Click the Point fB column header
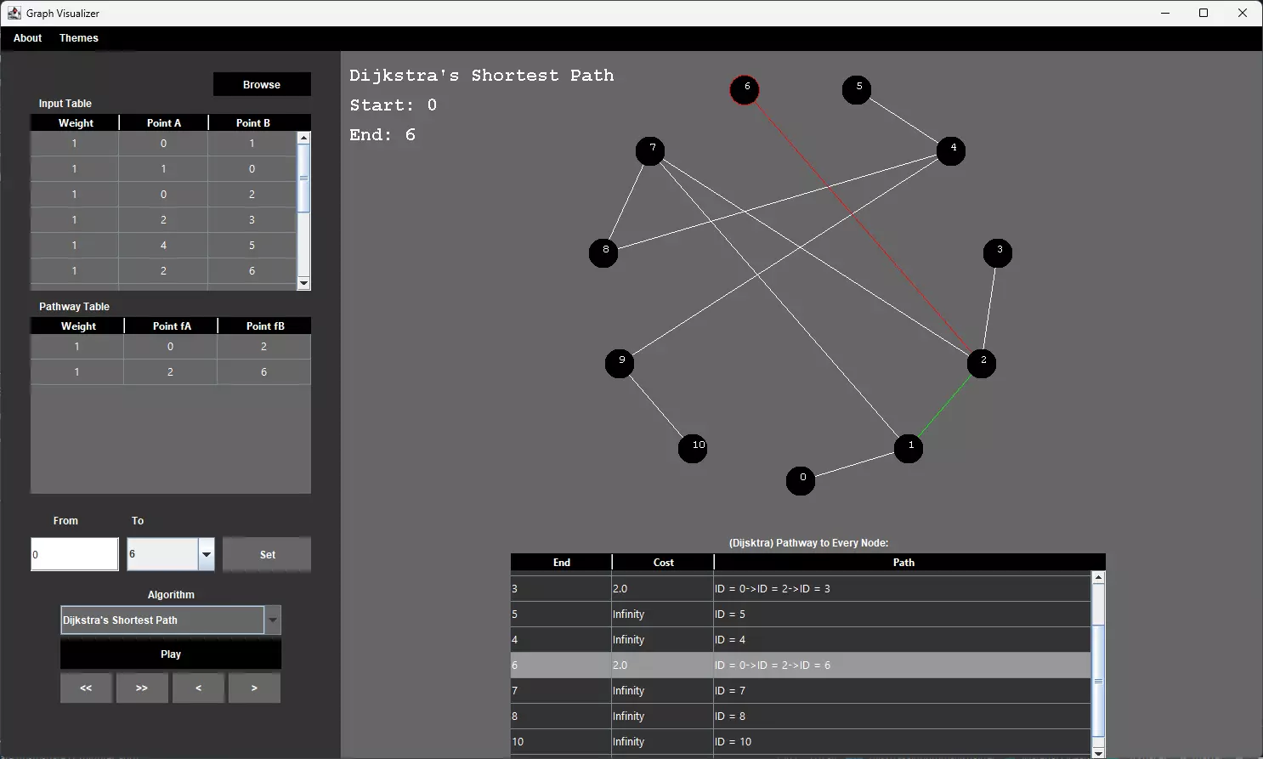Image resolution: width=1263 pixels, height=759 pixels. click(x=265, y=326)
